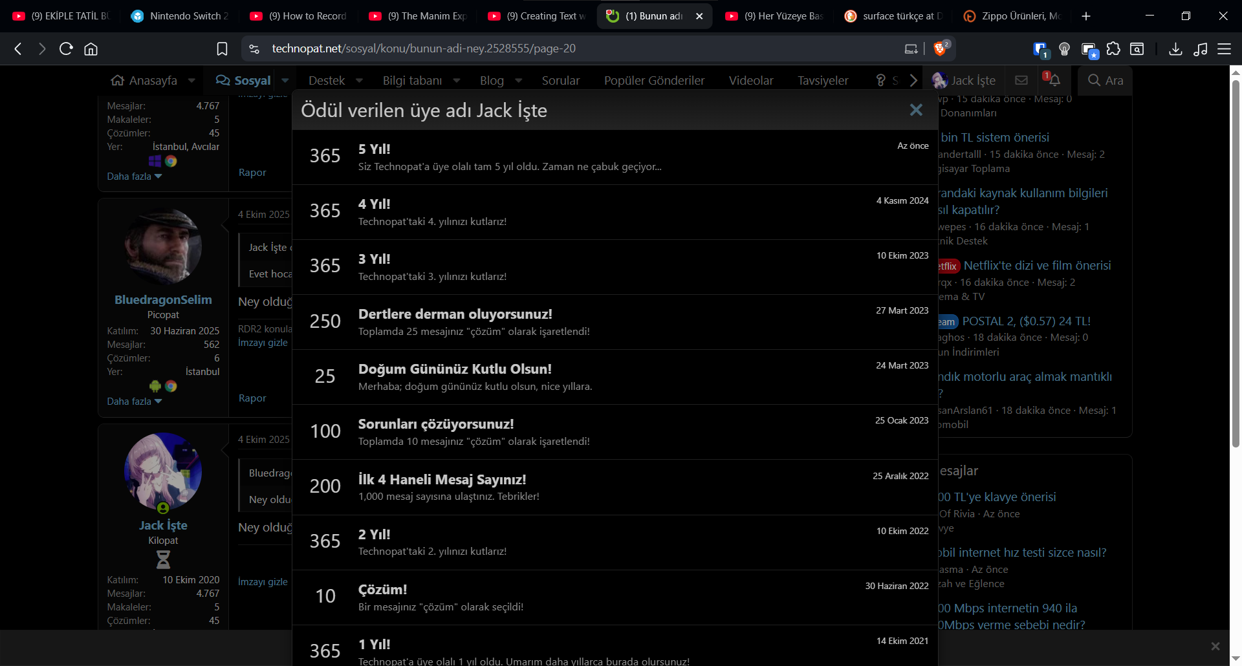1242x666 pixels.
Task: Expand Daha fazla under BluedragonSelim's profile
Action: [135, 401]
